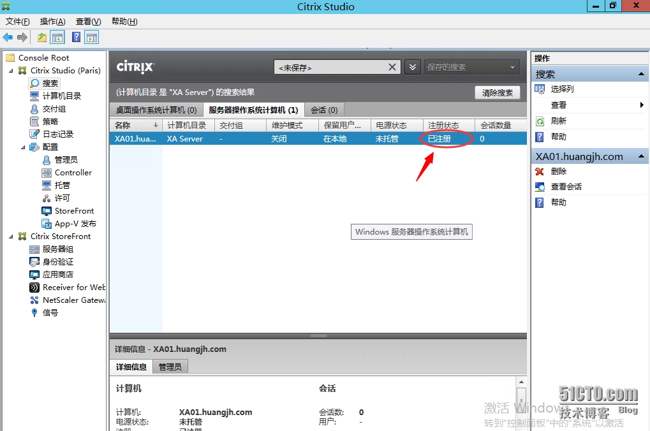Viewport: 650px width, 431px height.
Task: Open the 文件(F) menu
Action: click(x=17, y=22)
